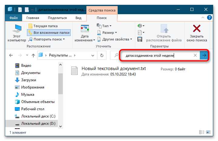Select the Поиск ribbon tab
Screen dimensions: 218x141
102,18
